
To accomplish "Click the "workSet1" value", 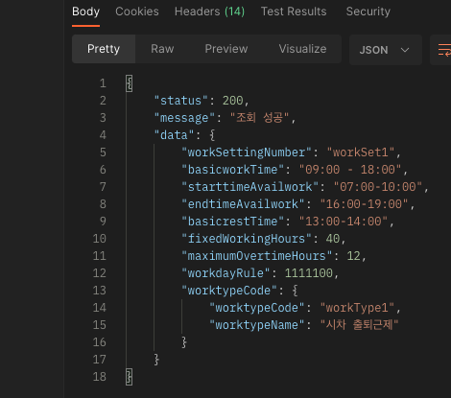I will tap(361, 152).
